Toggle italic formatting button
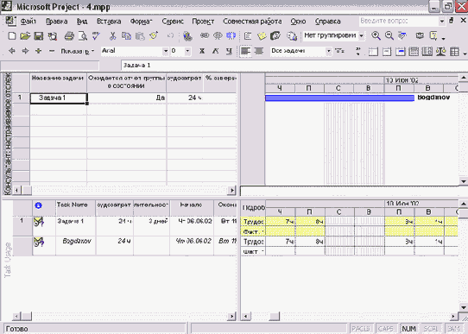Screen dimensions: 468x334 (215, 51)
